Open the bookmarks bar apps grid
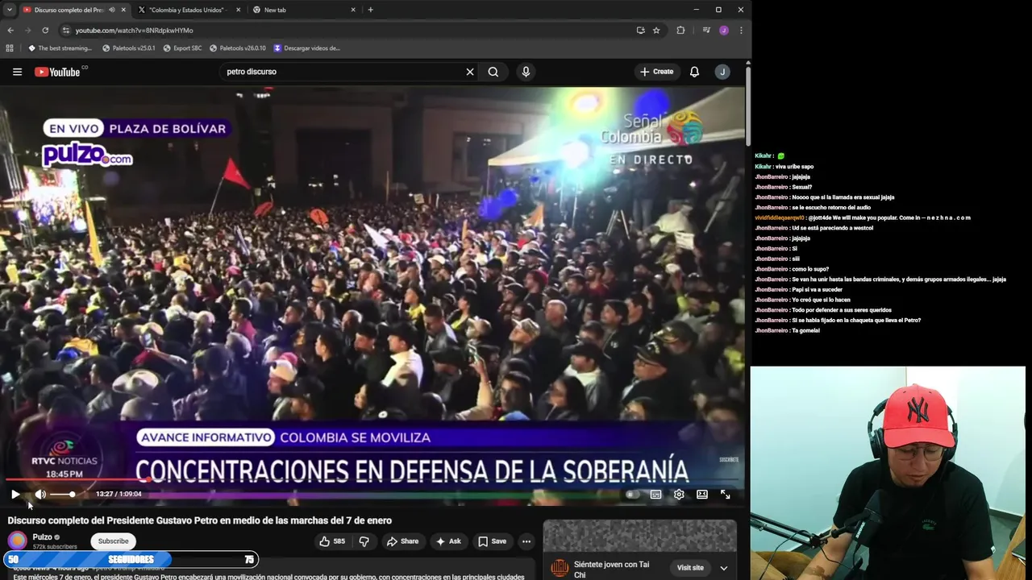The height and width of the screenshot is (580, 1032). (x=10, y=48)
